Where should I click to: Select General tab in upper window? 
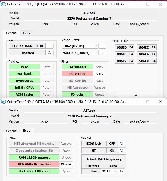coord(11,33)
